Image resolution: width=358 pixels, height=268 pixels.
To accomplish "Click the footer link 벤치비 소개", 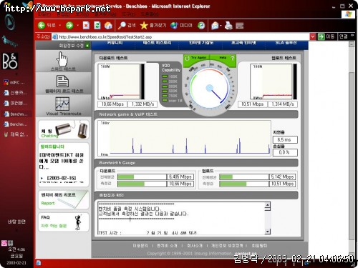I will pos(167,245).
